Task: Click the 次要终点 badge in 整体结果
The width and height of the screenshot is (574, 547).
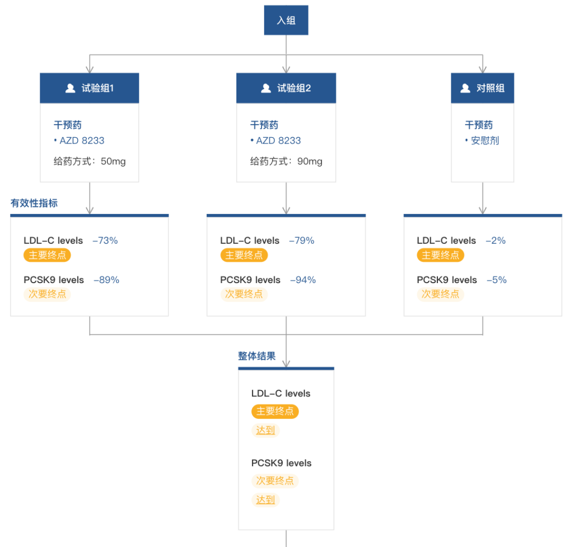Action: point(275,480)
